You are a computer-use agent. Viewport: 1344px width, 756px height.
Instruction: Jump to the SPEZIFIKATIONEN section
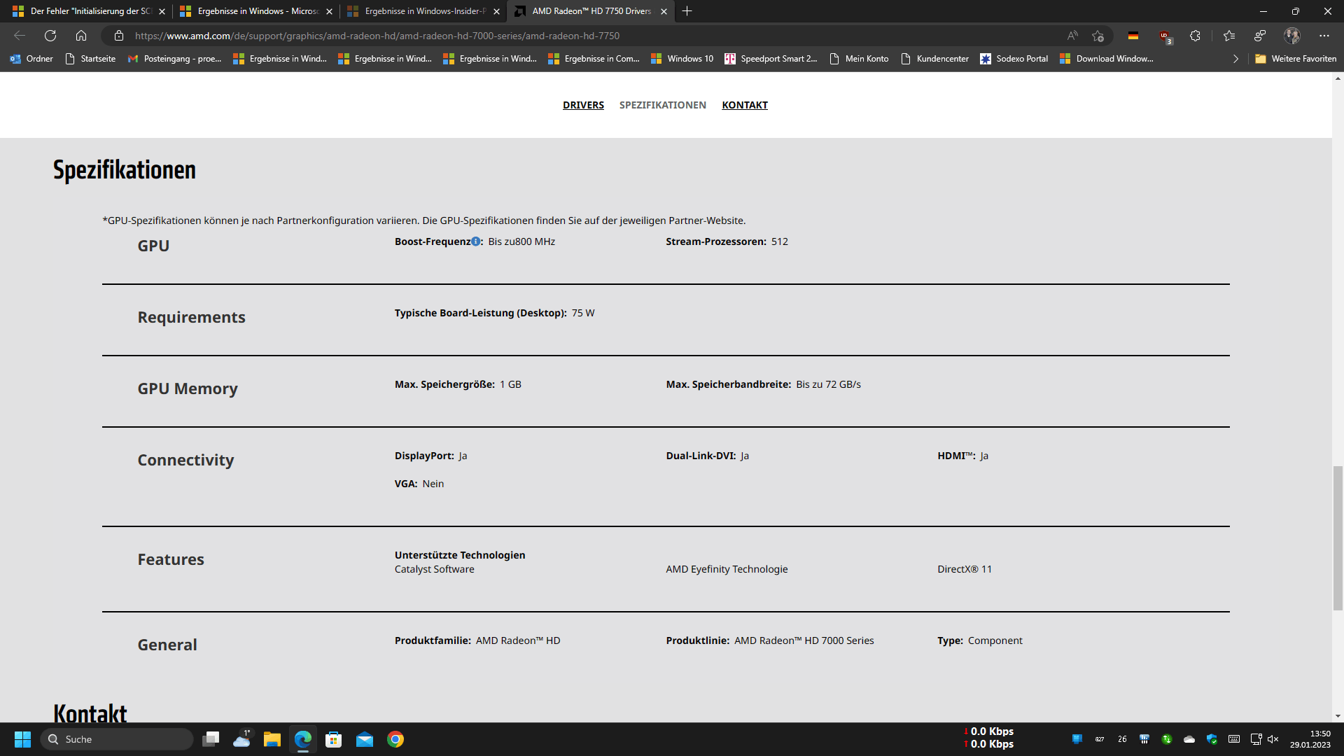coord(662,105)
